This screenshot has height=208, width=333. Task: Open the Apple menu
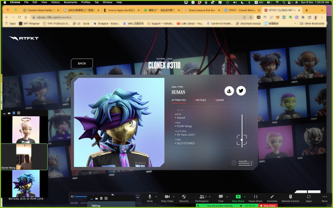pos(4,2)
